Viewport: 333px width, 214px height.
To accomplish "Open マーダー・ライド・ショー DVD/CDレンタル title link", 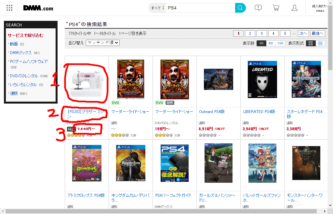I will pyautogui.click(x=174, y=112).
